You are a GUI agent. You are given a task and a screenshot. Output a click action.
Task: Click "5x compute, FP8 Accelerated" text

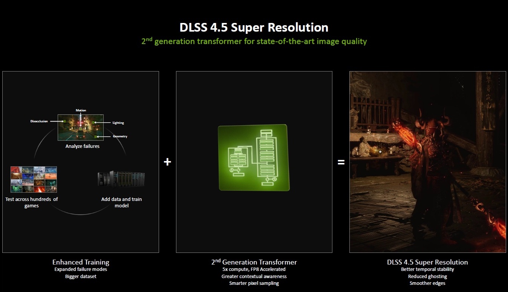pos(254,269)
